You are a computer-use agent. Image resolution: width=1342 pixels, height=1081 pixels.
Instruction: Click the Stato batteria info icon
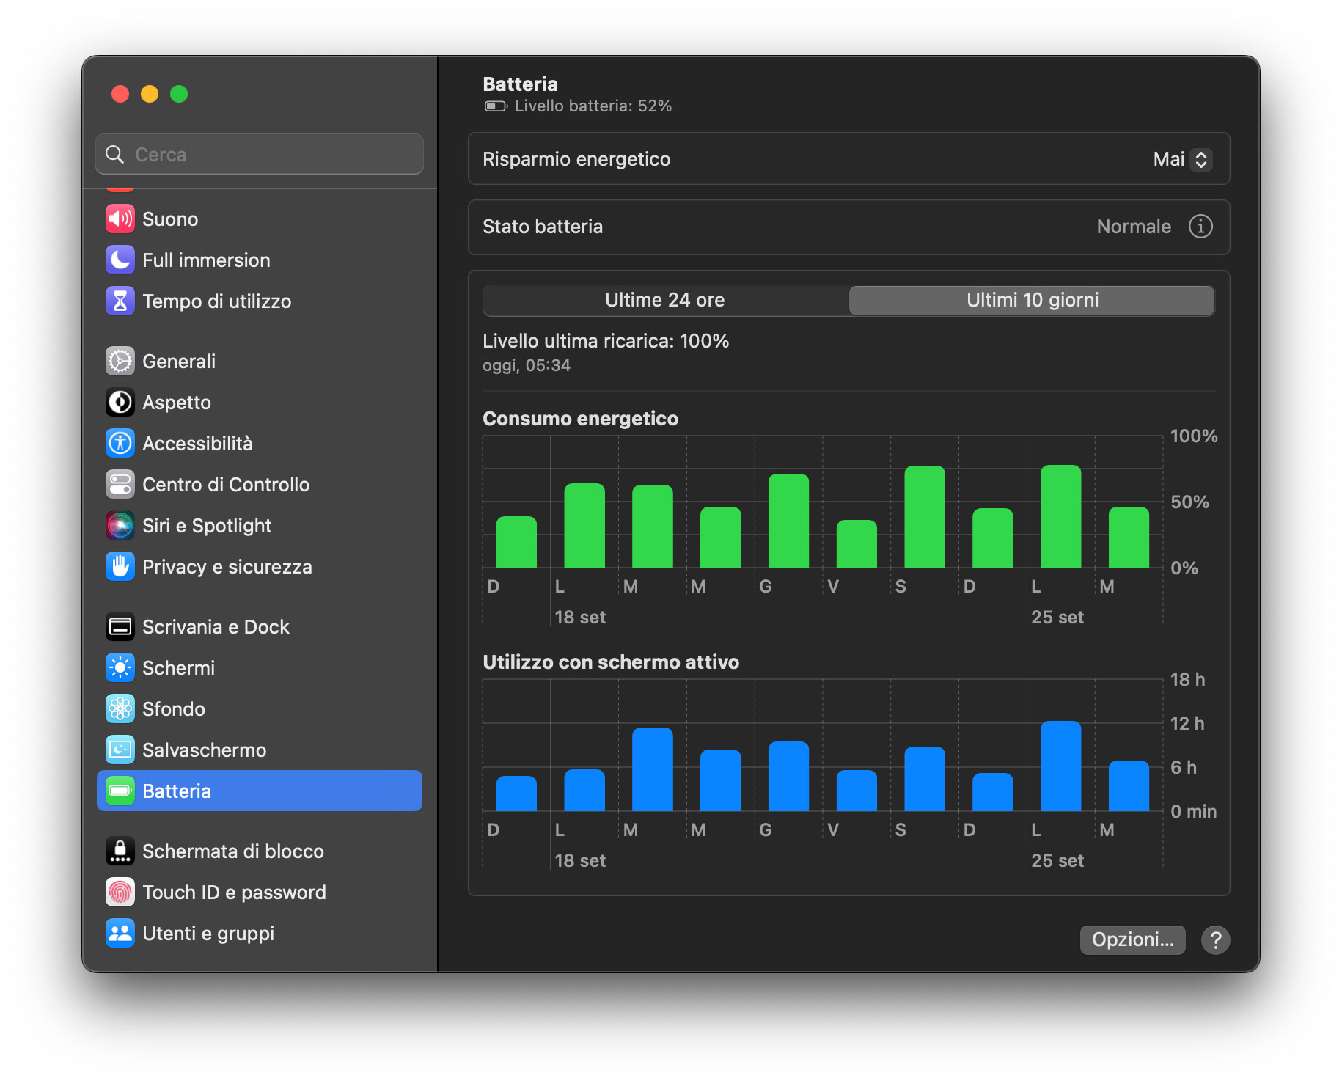(1200, 227)
